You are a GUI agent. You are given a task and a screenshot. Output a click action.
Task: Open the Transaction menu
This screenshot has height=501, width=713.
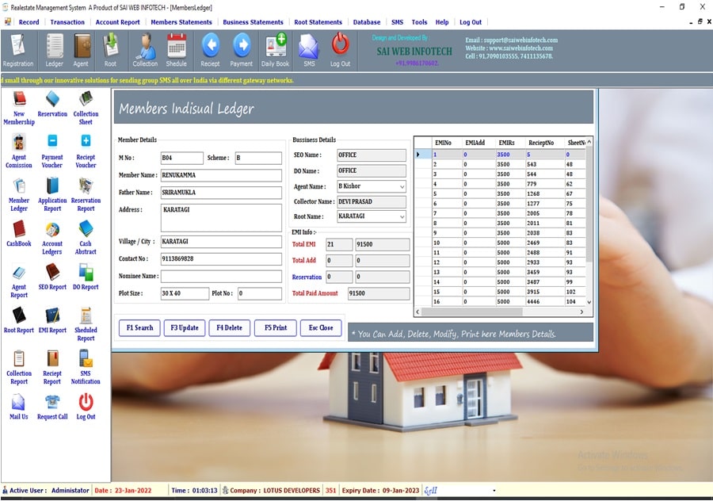coord(67,22)
